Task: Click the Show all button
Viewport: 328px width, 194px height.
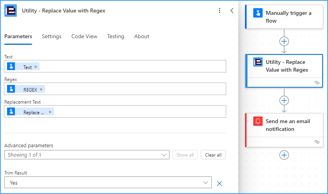Action: pyautogui.click(x=185, y=155)
